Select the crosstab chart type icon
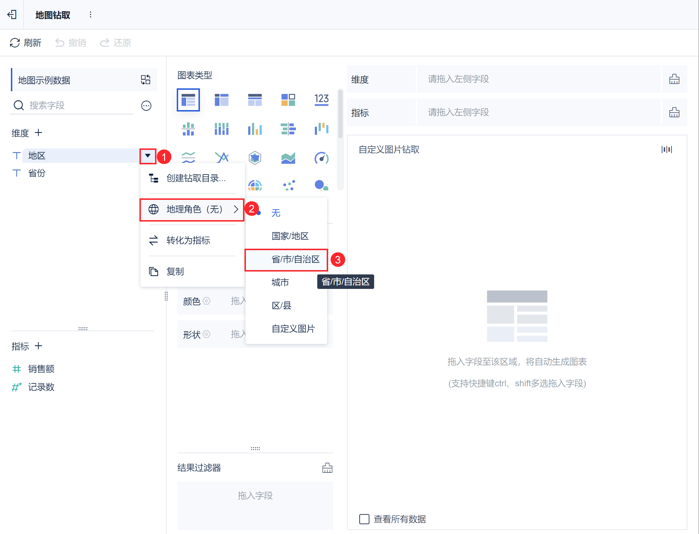The width and height of the screenshot is (699, 534). pyautogui.click(x=221, y=99)
